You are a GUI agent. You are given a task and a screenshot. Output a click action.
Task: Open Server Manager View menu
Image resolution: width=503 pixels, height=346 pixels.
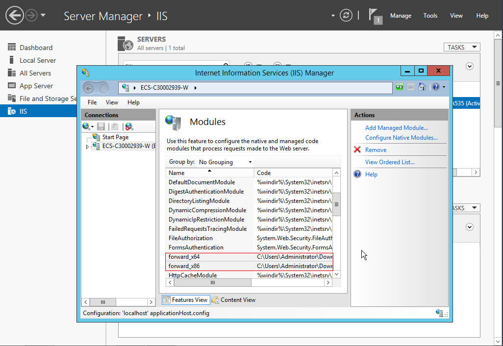click(x=456, y=15)
